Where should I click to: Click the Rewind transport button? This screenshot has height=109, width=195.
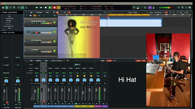[x=37, y=8]
